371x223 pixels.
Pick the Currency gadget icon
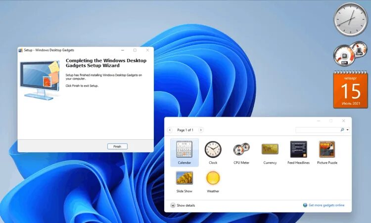[270, 149]
